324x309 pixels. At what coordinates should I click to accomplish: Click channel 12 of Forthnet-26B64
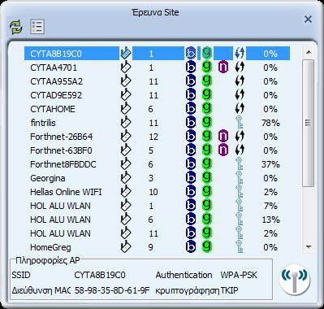(x=153, y=137)
